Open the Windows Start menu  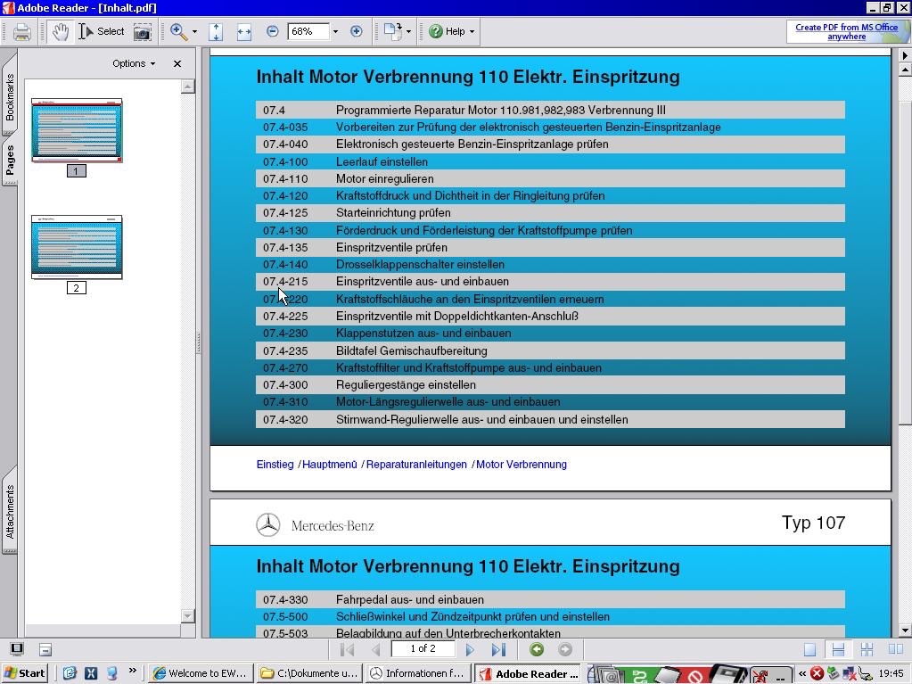tap(24, 673)
